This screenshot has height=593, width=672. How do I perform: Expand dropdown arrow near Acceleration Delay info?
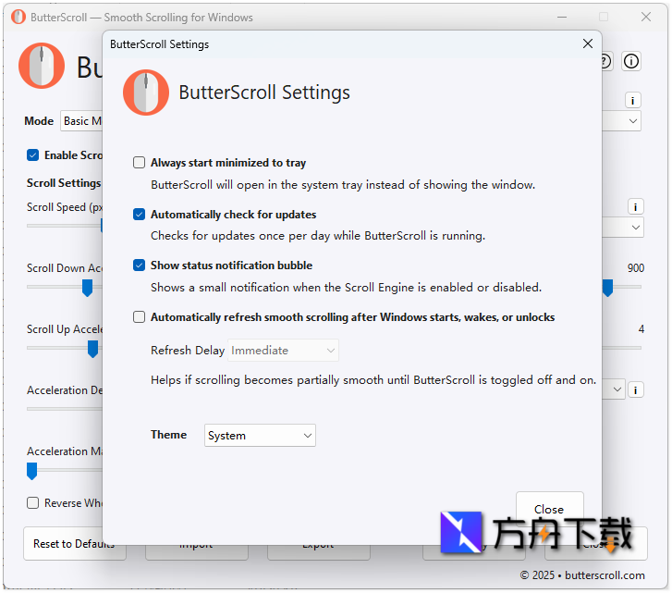coord(617,389)
